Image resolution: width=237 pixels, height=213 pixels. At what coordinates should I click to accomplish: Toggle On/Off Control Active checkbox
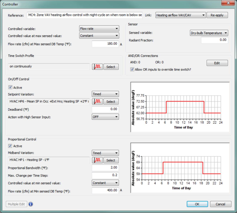click(10, 87)
